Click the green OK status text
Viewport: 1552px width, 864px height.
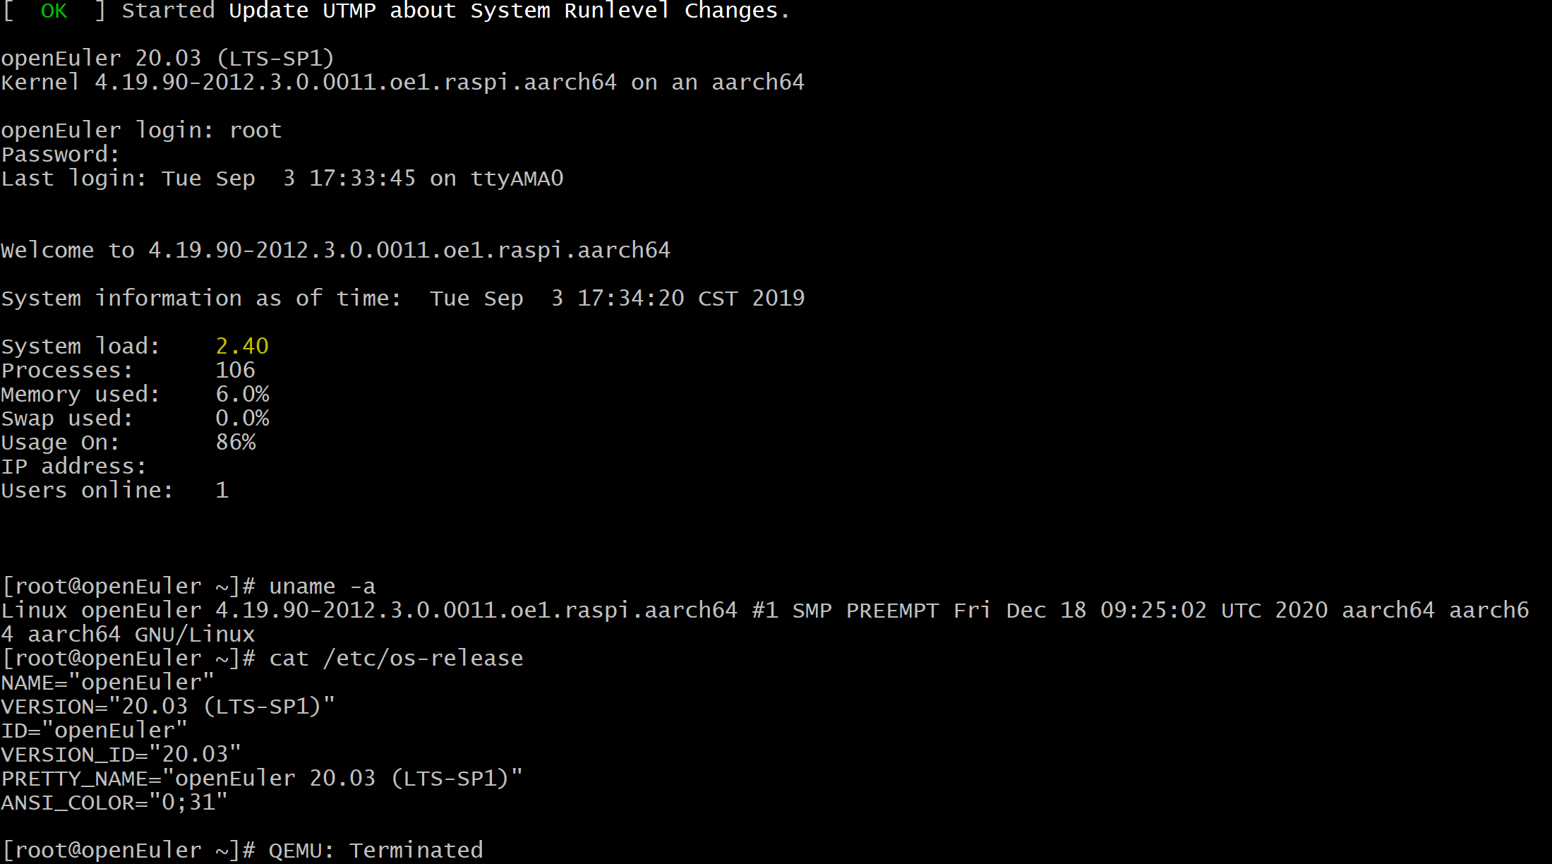54,11
